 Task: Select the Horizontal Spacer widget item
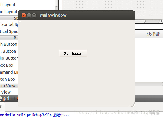click(x=9, y=24)
